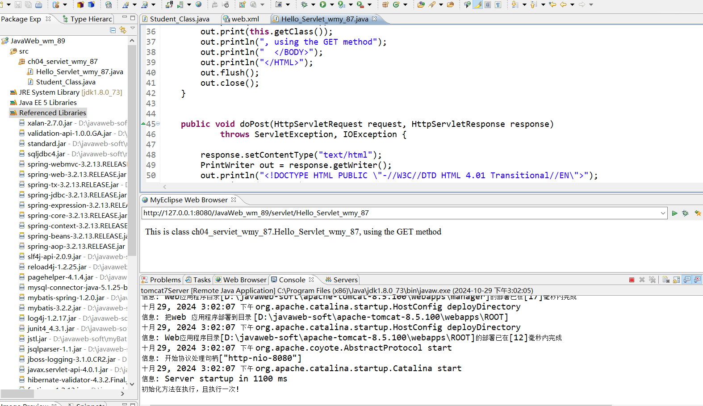Open the Debug button dropdown arrow

click(x=313, y=4)
